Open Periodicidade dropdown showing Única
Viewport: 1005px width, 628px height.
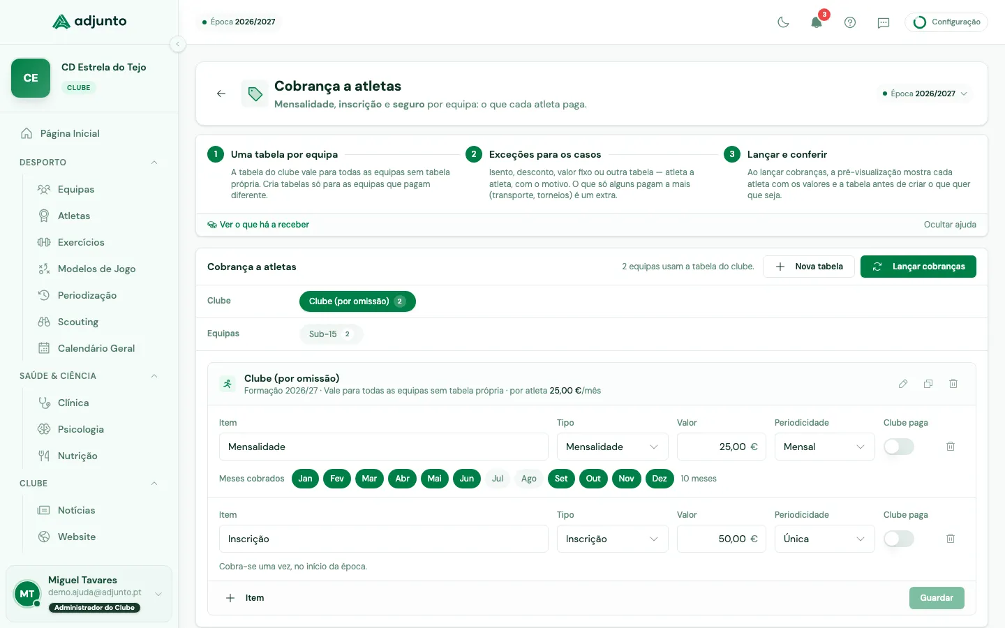click(x=824, y=539)
